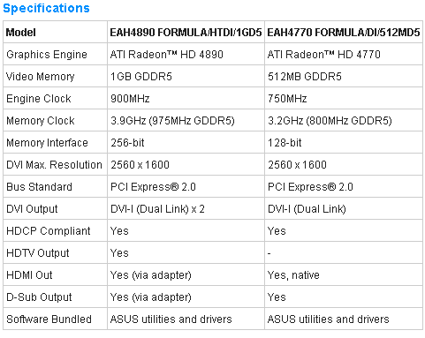The height and width of the screenshot is (338, 425).
Task: Click the Bus Standard row label
Action: click(x=39, y=187)
